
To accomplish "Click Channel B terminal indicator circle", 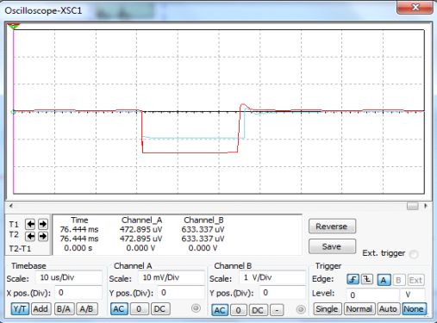I will 301,309.
